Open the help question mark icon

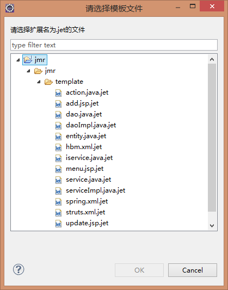(19, 269)
